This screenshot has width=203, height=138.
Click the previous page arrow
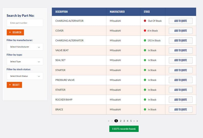coord(112,121)
